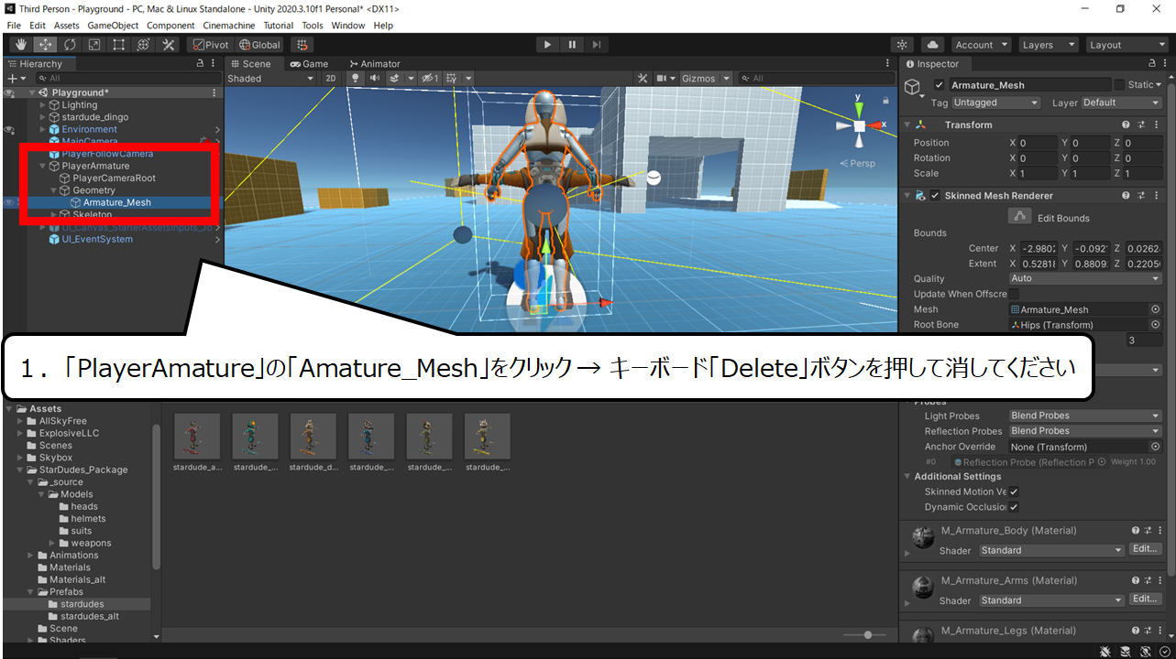Select the Scale tool in toolbar
The height and width of the screenshot is (659, 1176).
point(94,45)
